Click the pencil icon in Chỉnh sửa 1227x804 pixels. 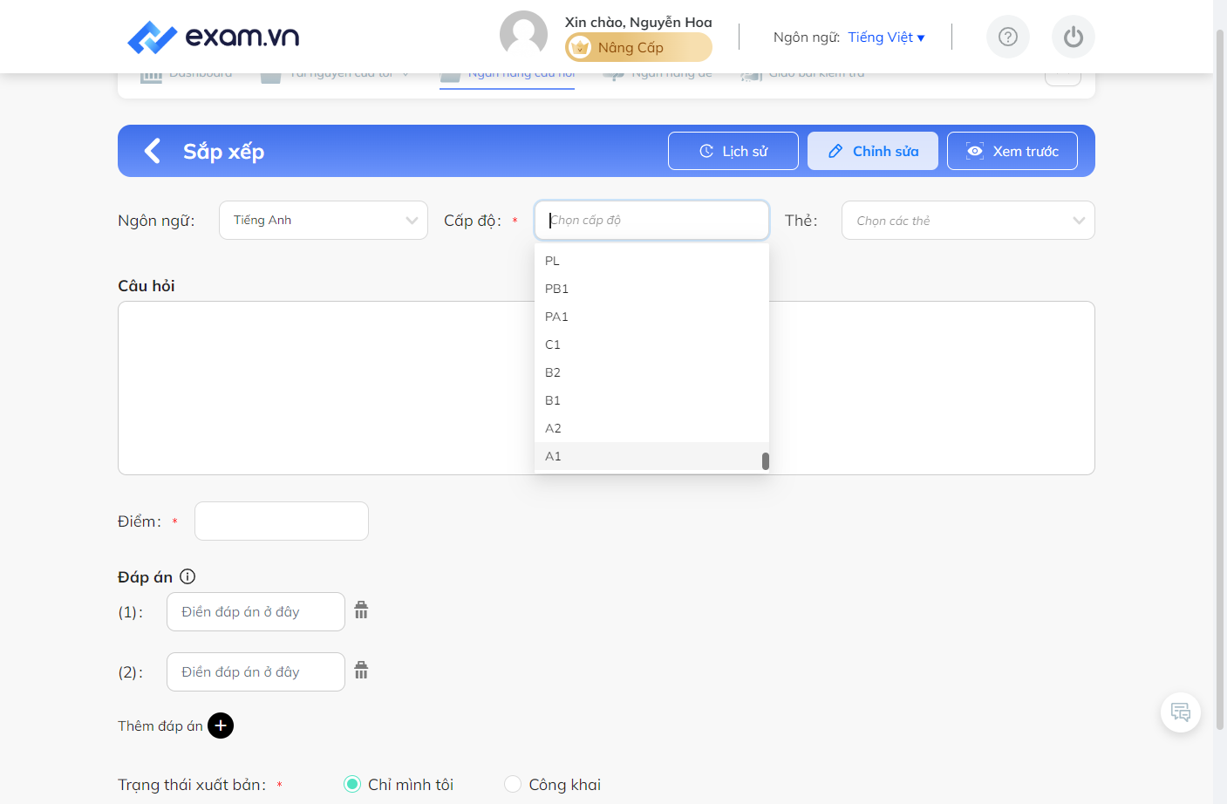pyautogui.click(x=835, y=151)
